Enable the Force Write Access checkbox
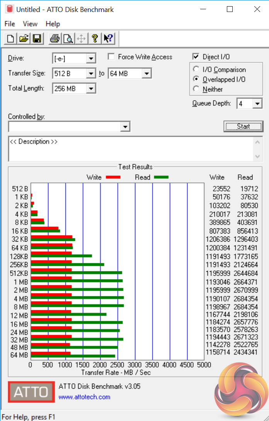Image resolution: width=269 pixels, height=421 pixels. click(x=111, y=57)
